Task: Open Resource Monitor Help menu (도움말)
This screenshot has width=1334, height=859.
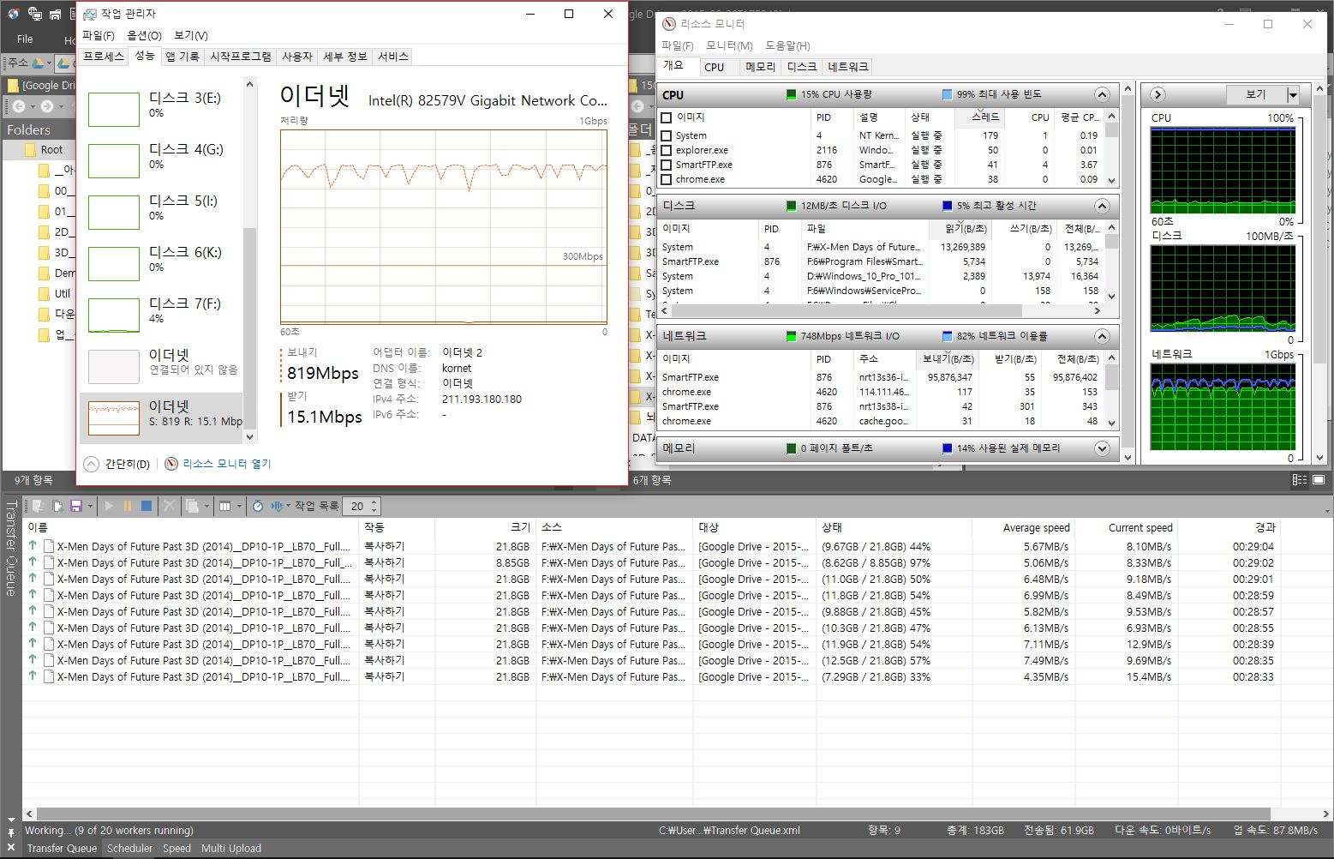Action: 787,45
